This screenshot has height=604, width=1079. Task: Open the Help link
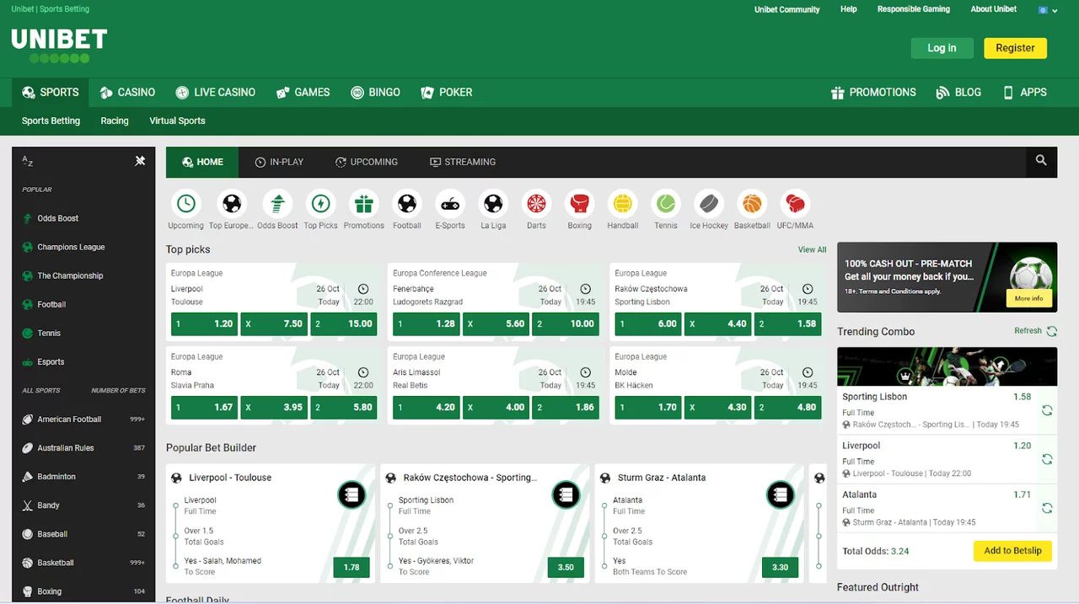[848, 9]
